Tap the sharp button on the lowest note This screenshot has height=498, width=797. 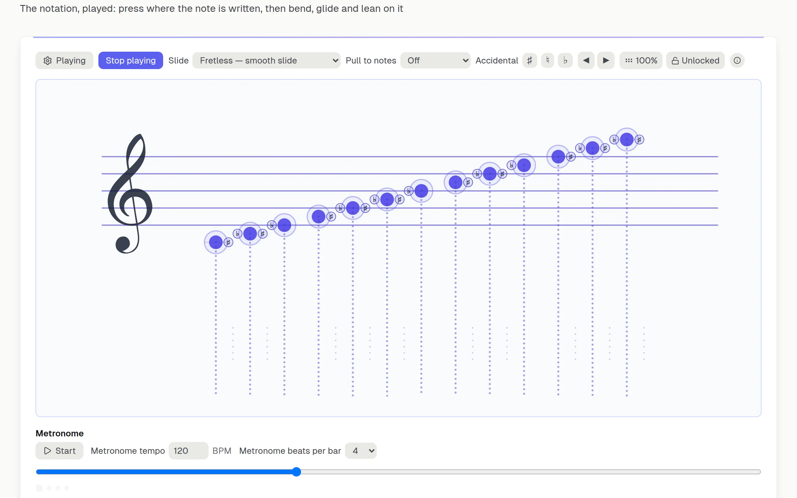[228, 242]
